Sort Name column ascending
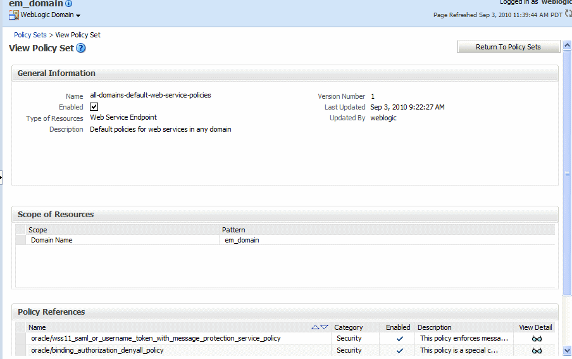This screenshot has width=572, height=359. [x=315, y=327]
